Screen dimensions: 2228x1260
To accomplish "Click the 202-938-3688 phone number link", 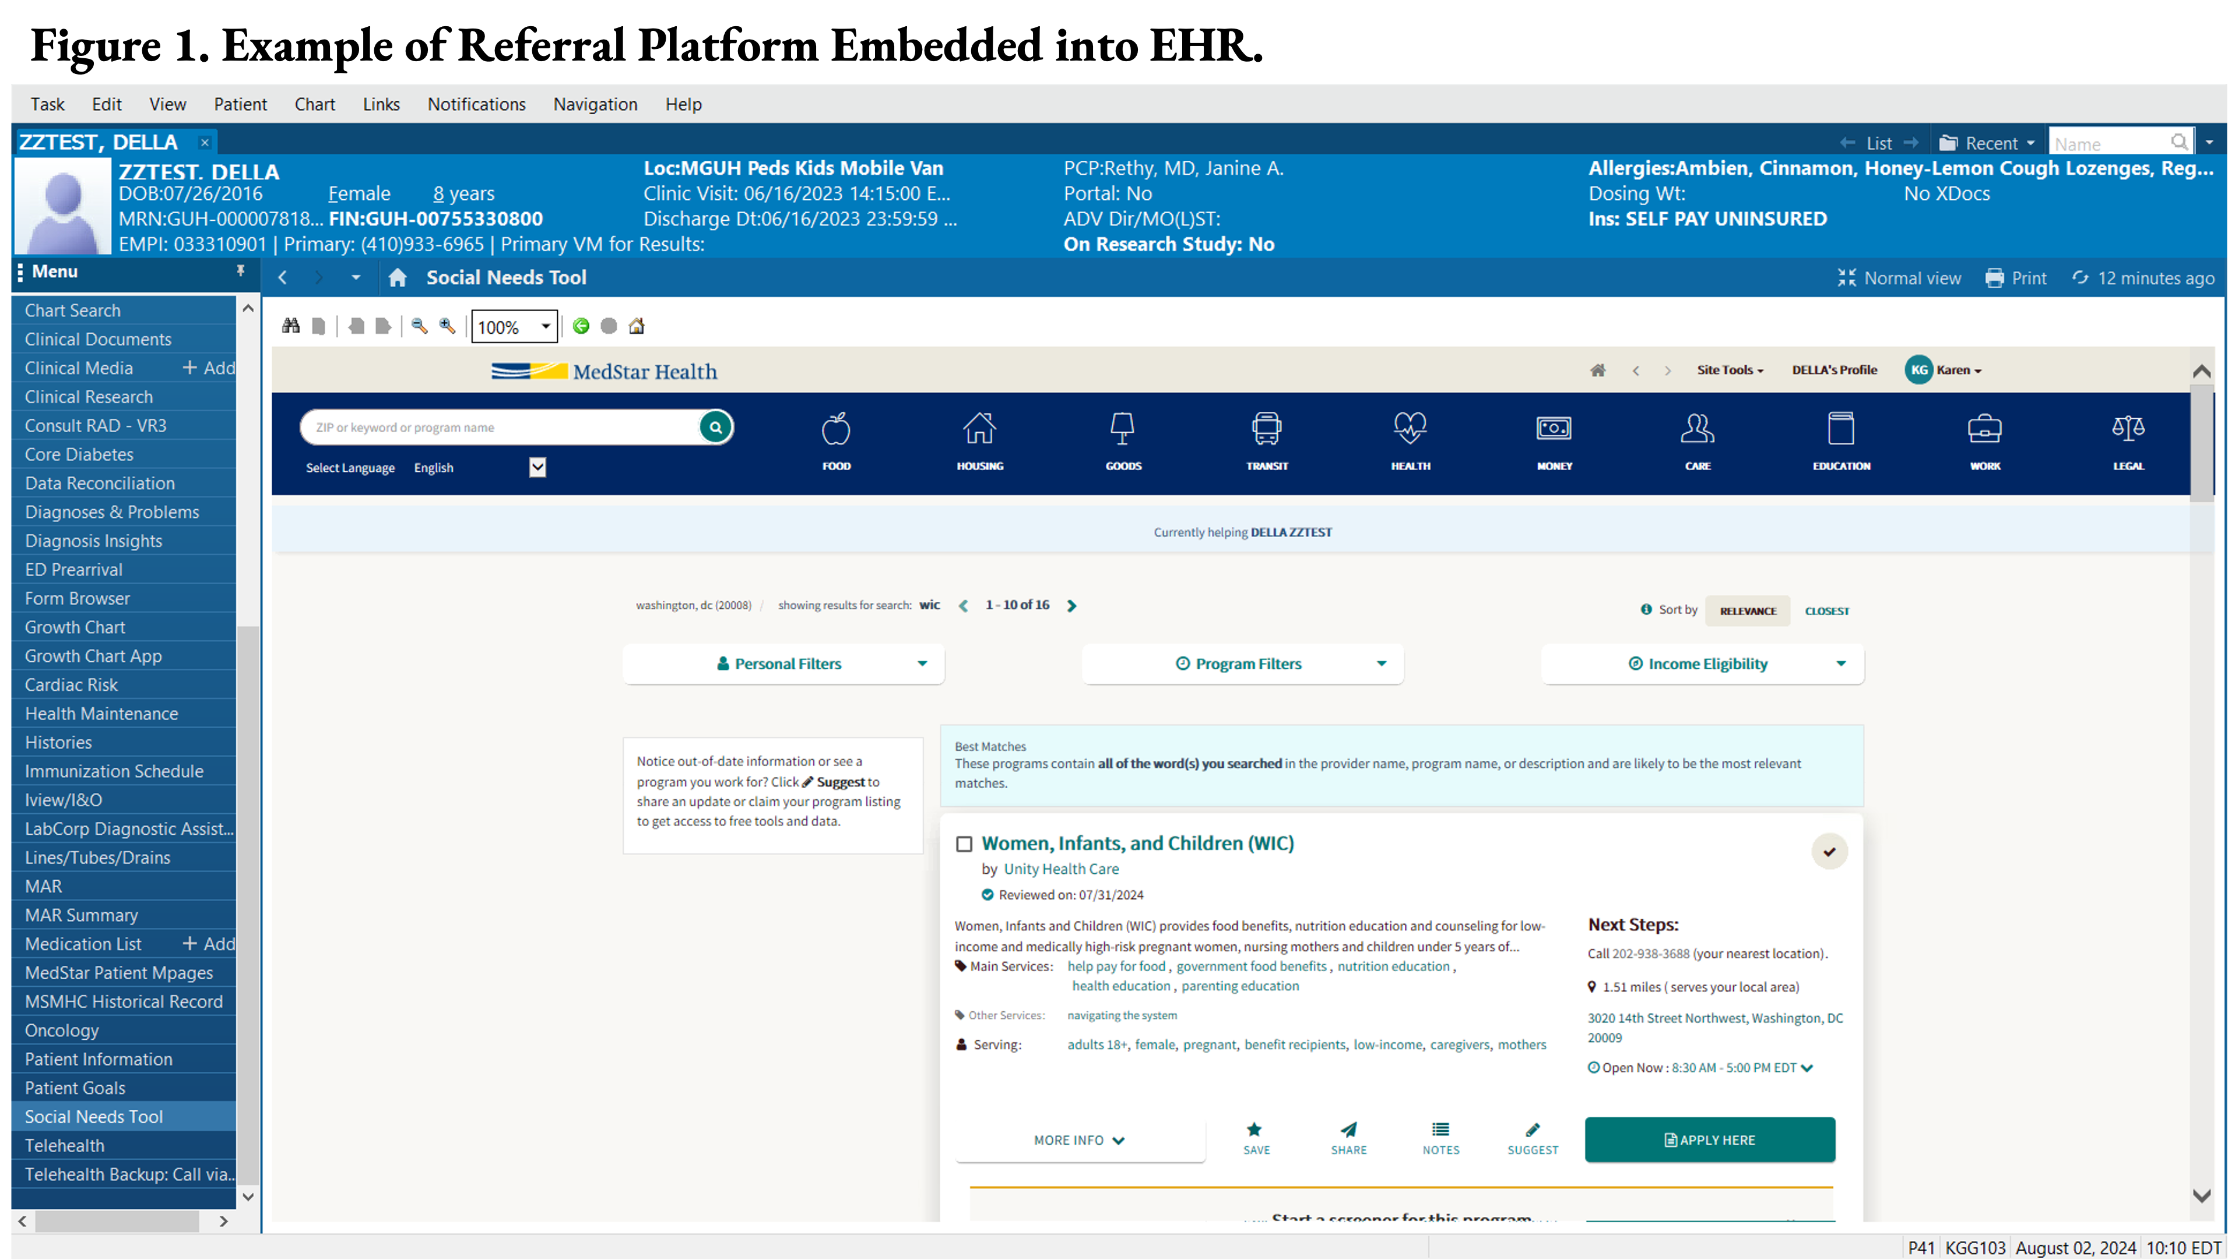I will [1650, 953].
